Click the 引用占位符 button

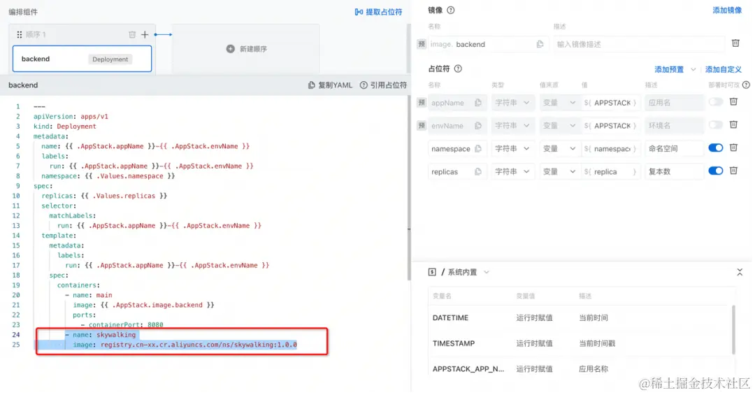[x=383, y=85]
